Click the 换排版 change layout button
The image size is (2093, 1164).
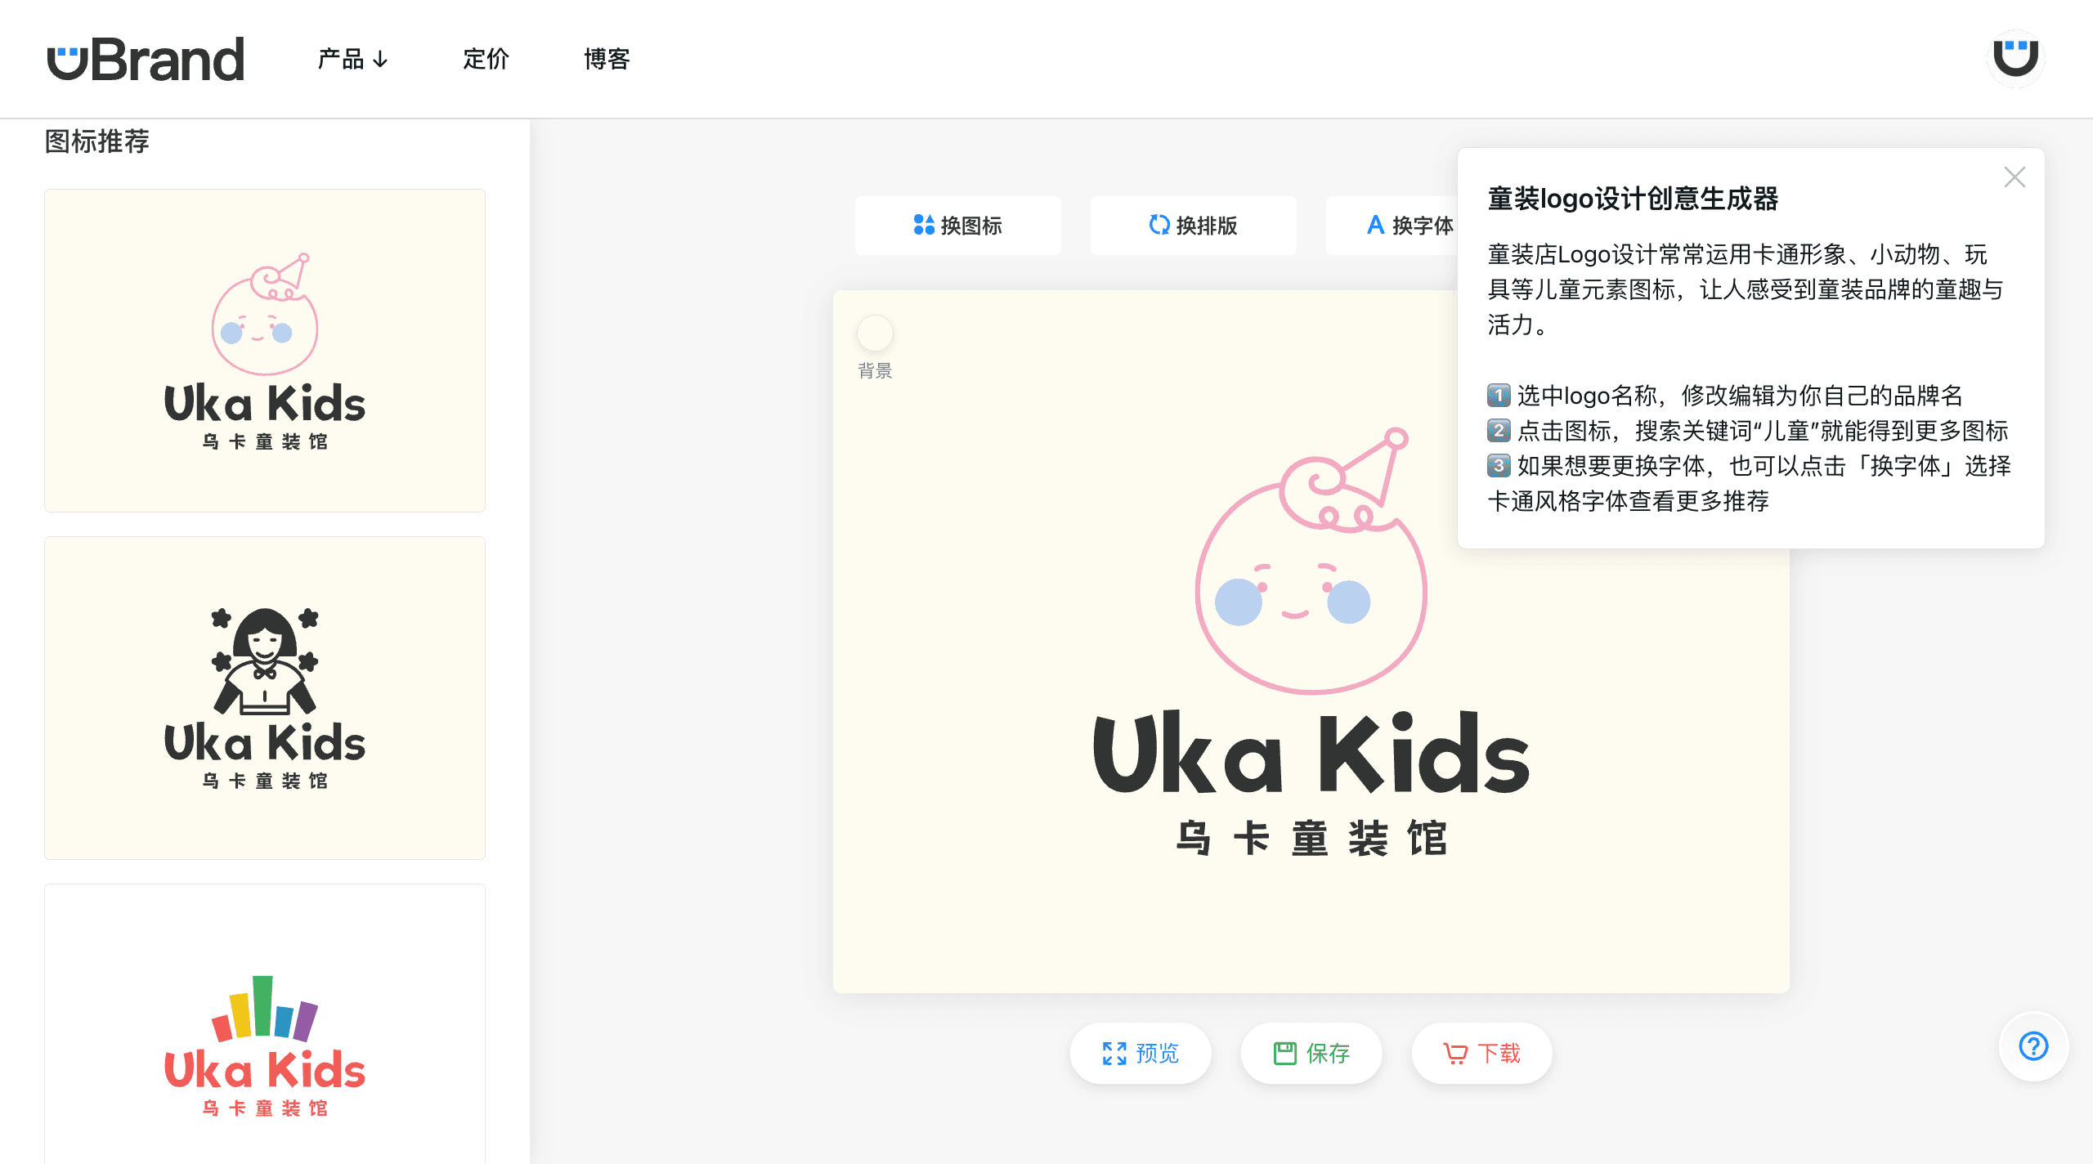1193,225
